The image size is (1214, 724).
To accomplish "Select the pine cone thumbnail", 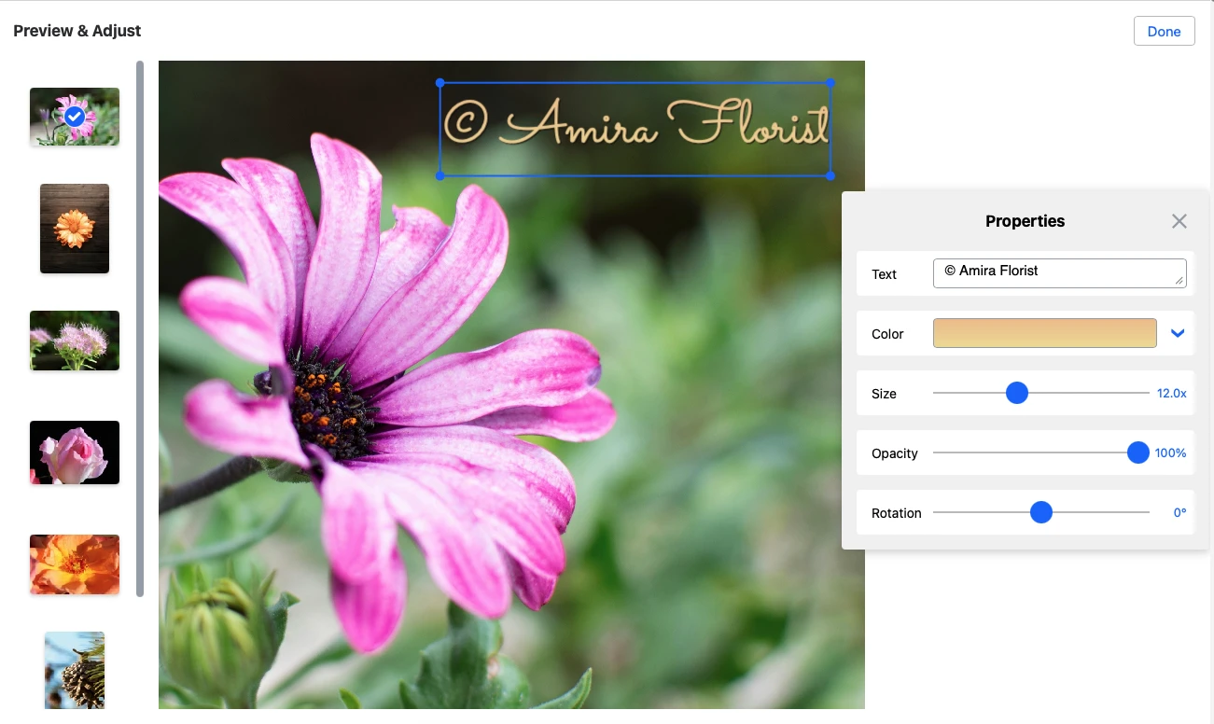I will point(75,670).
